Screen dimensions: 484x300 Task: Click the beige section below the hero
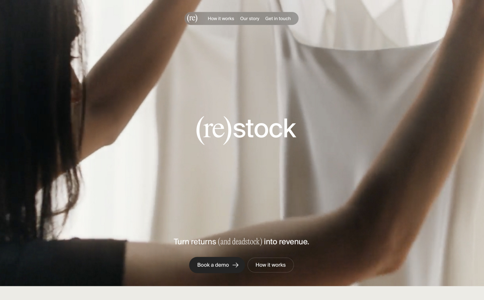[x=242, y=293]
